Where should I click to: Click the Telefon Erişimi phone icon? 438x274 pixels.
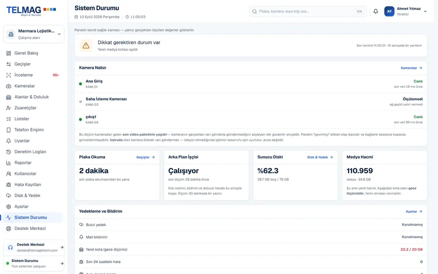pyautogui.click(x=9, y=130)
